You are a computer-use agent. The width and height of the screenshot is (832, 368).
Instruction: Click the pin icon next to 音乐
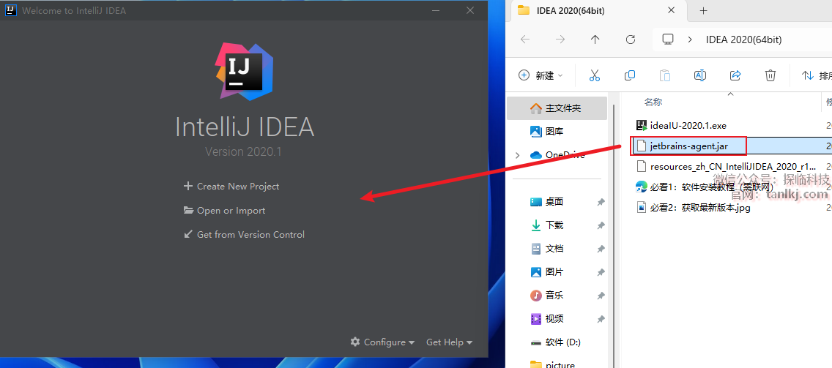click(601, 296)
